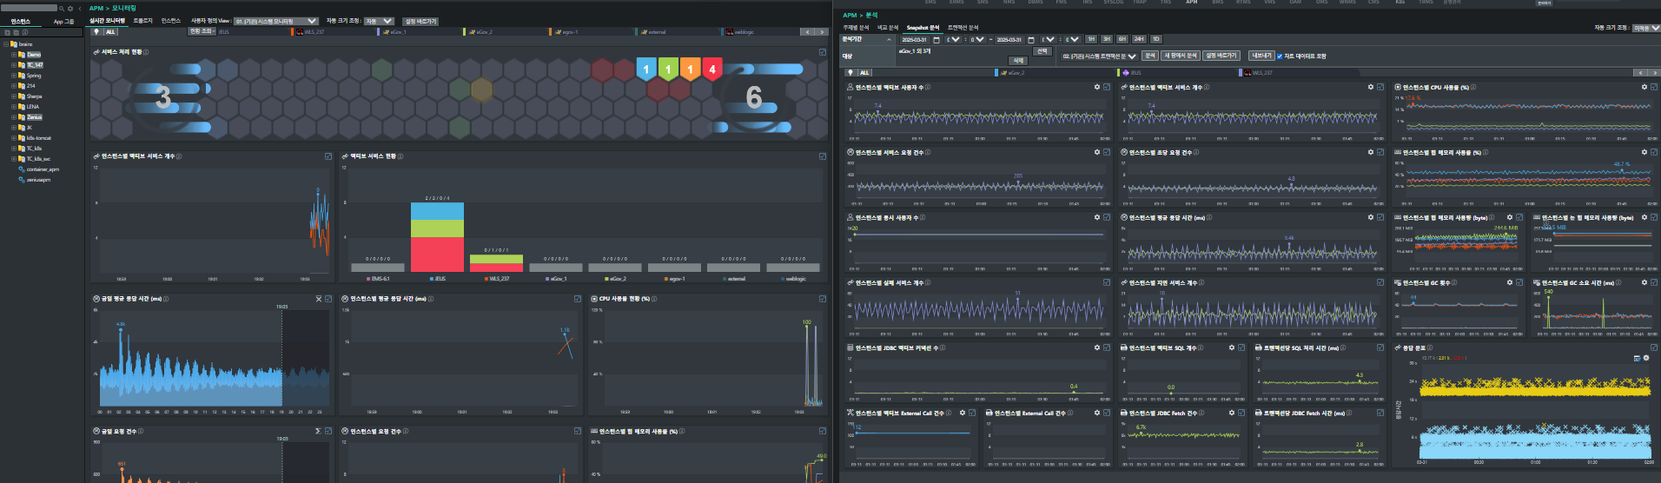Select container_apm in the tree
Screen dimensions: 1661x483
click(43, 169)
